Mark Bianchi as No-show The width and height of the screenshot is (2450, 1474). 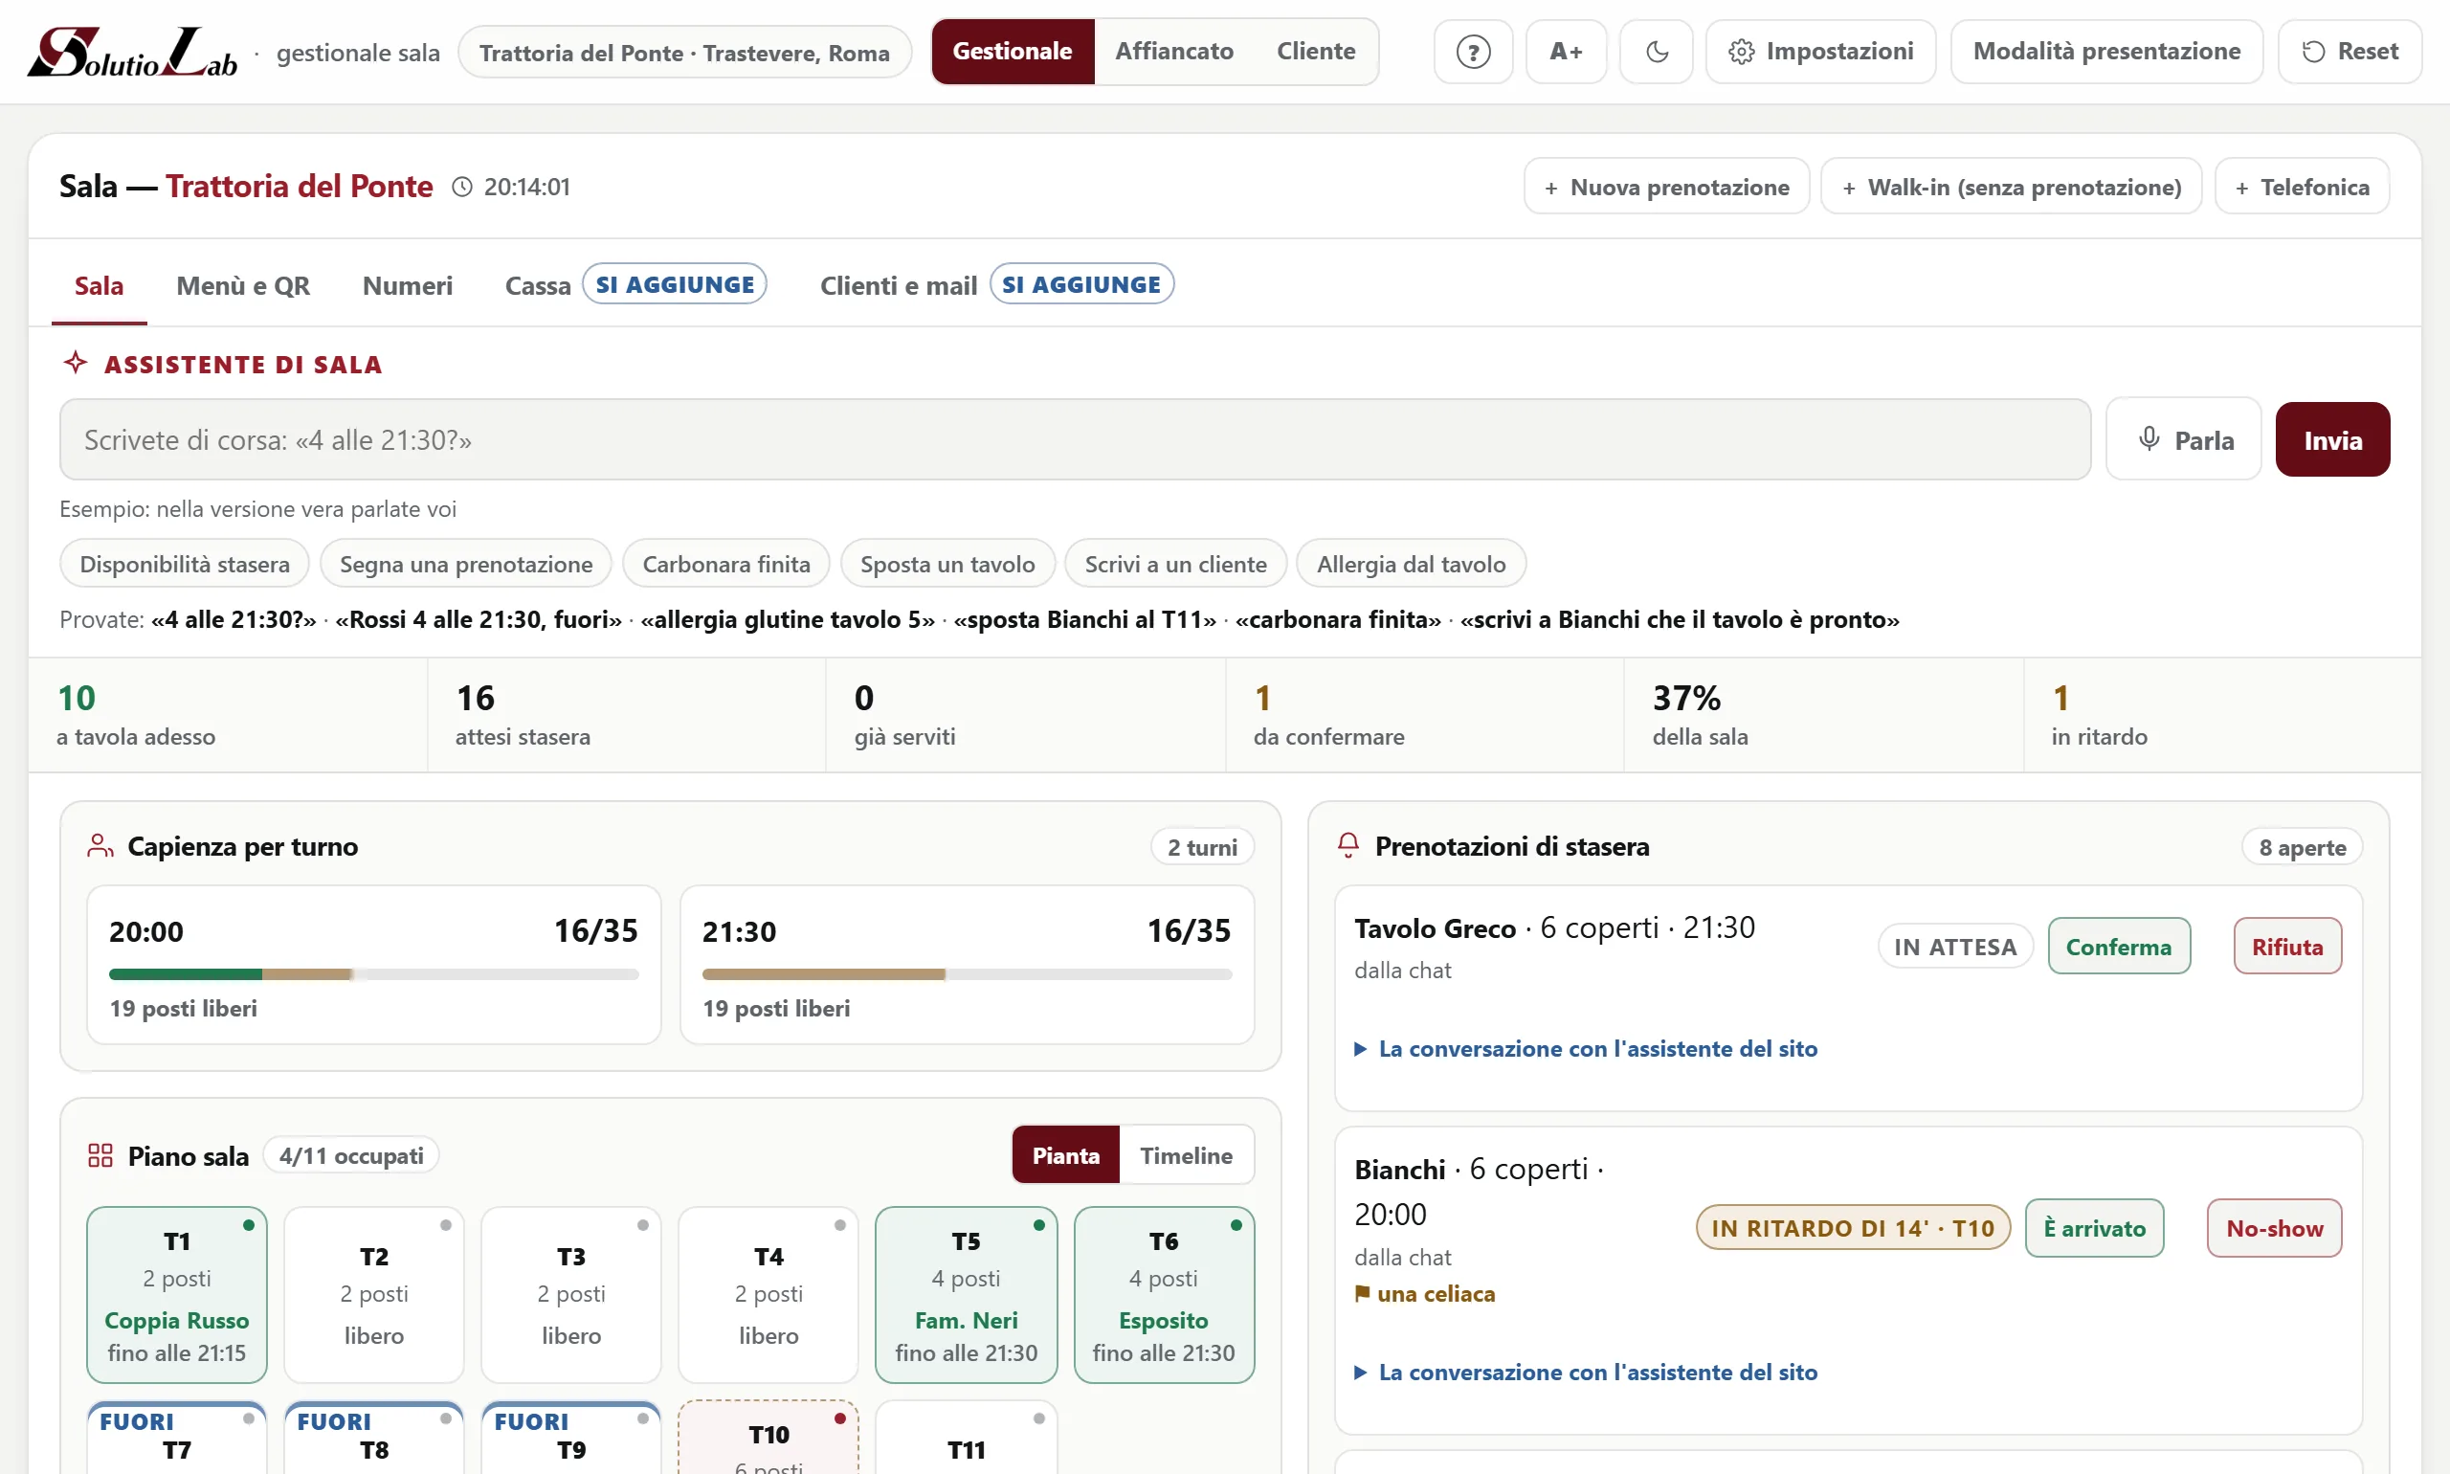pos(2274,1228)
